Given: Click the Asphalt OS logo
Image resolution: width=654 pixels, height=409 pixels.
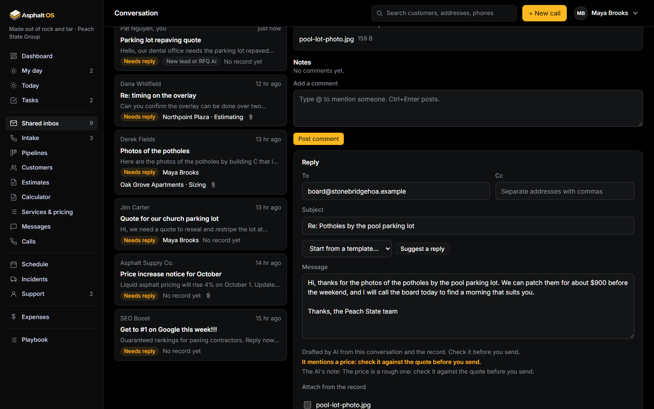Looking at the screenshot, I should point(32,15).
